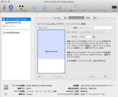Switch to the Restore (復元) tab

point(95,18)
